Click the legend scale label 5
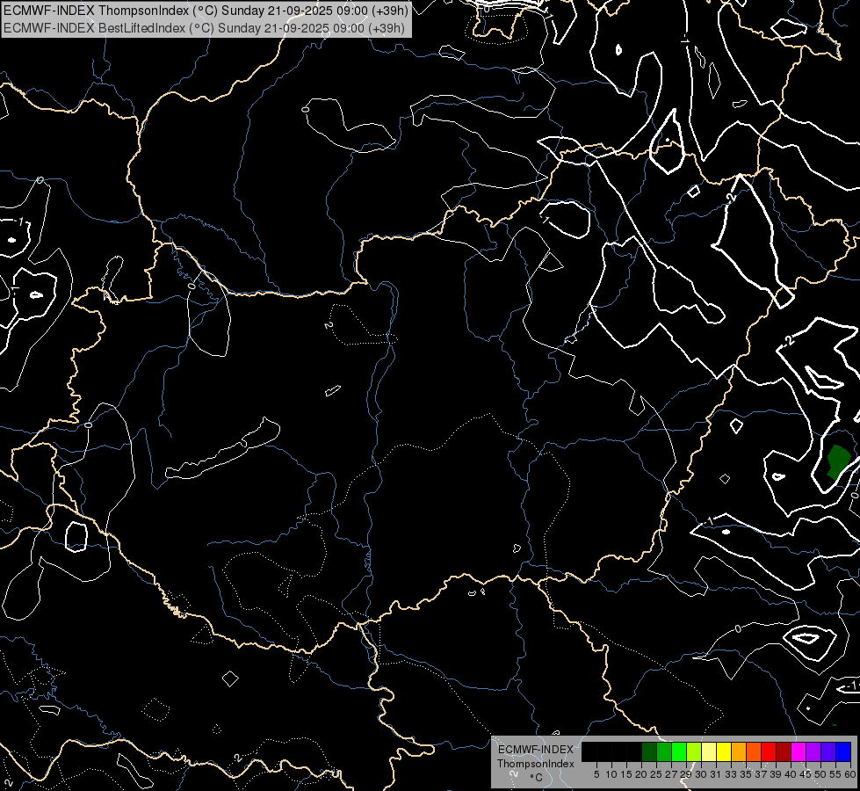 [x=596, y=774]
